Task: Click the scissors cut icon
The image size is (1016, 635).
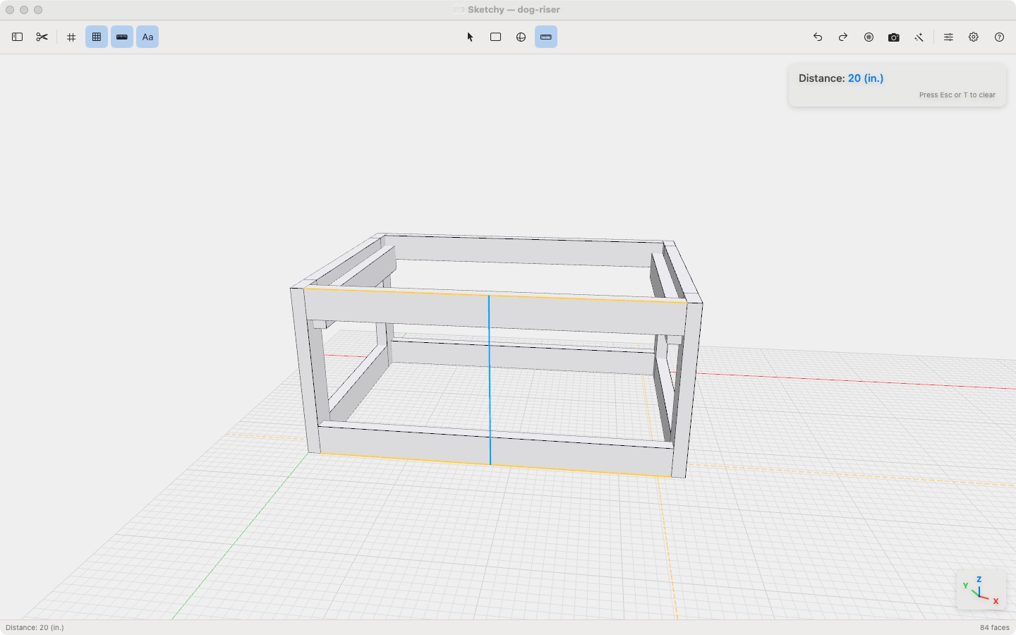Action: click(42, 37)
